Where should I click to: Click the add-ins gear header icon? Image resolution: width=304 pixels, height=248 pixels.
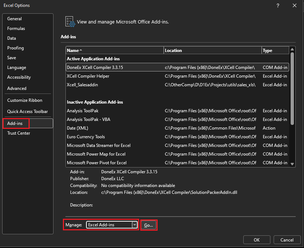coord(70,22)
